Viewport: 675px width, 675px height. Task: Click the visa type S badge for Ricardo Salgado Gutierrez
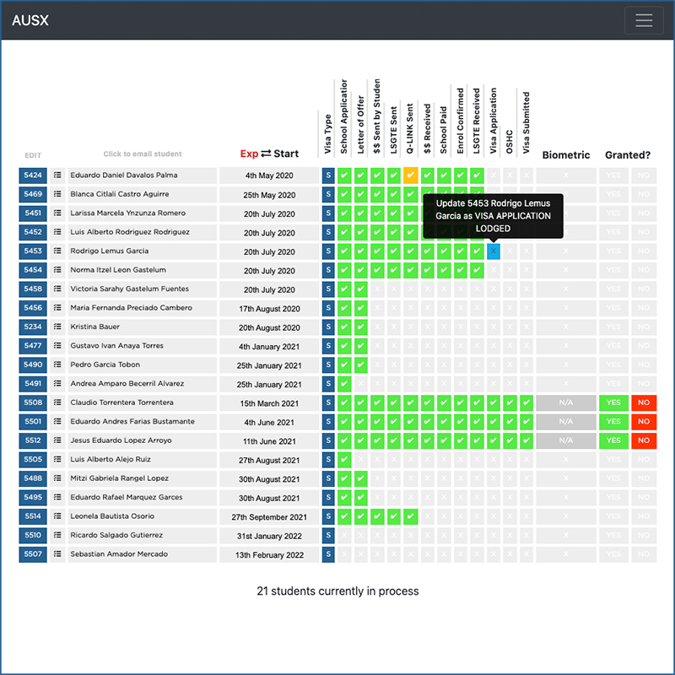(x=328, y=536)
